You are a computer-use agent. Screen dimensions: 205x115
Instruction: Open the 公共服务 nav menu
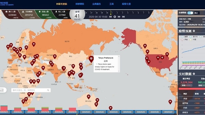coord(97,4)
